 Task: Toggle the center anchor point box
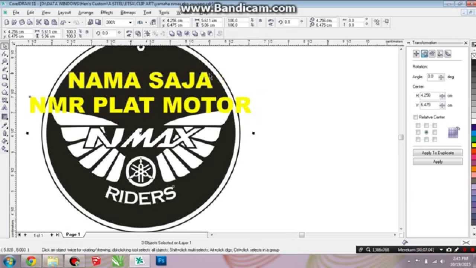427,132
